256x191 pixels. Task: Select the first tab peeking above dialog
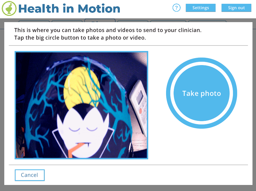click(34, 21)
